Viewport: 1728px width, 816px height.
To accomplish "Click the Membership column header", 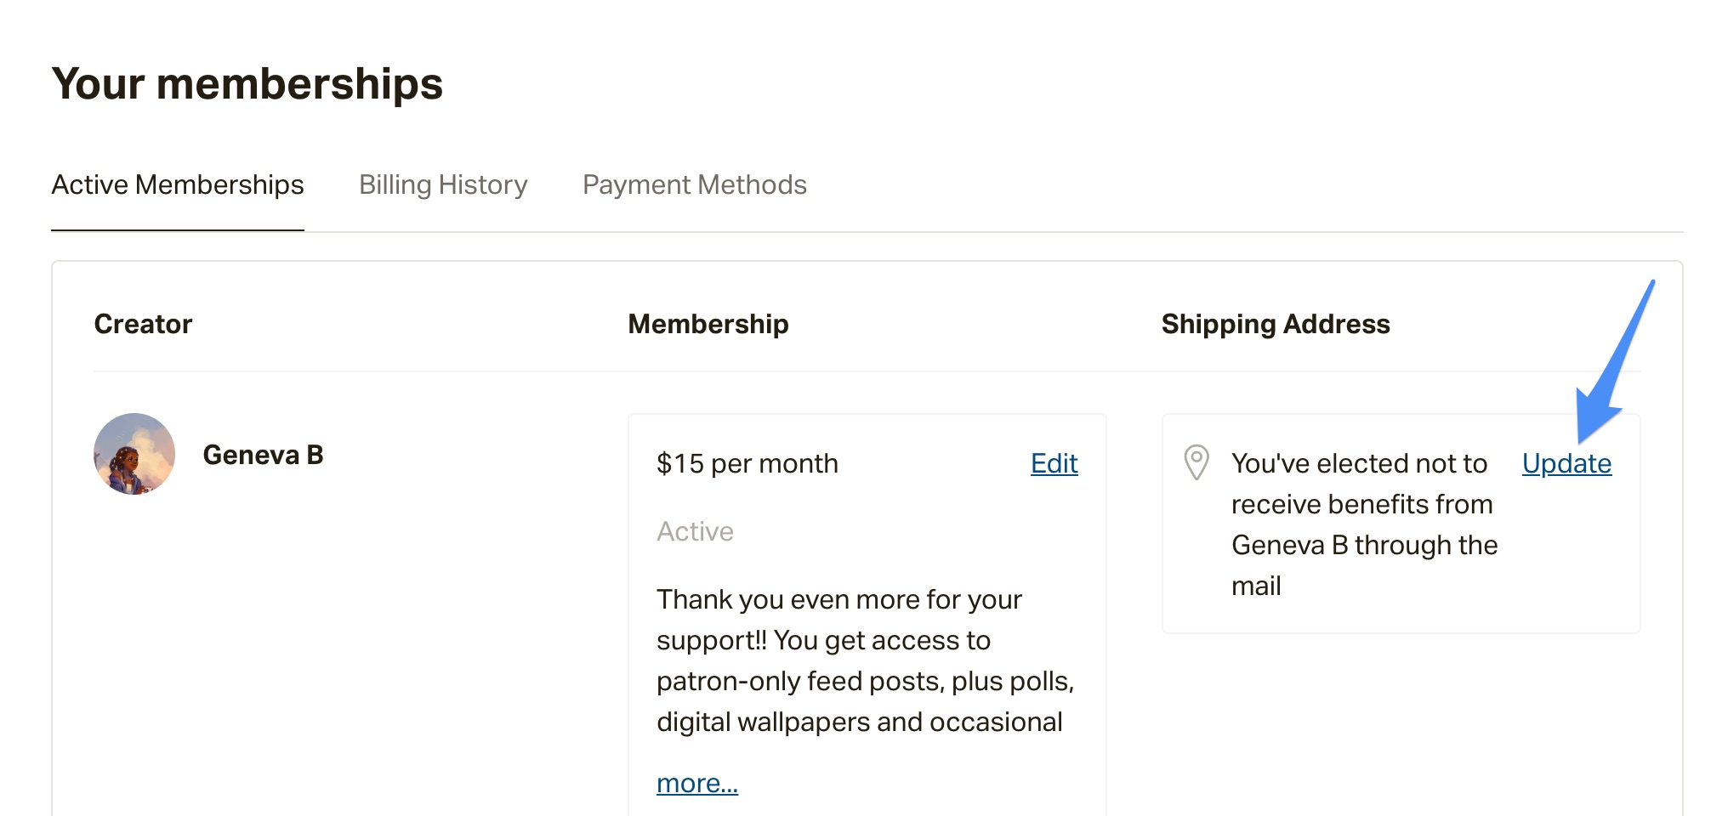I will 708,324.
